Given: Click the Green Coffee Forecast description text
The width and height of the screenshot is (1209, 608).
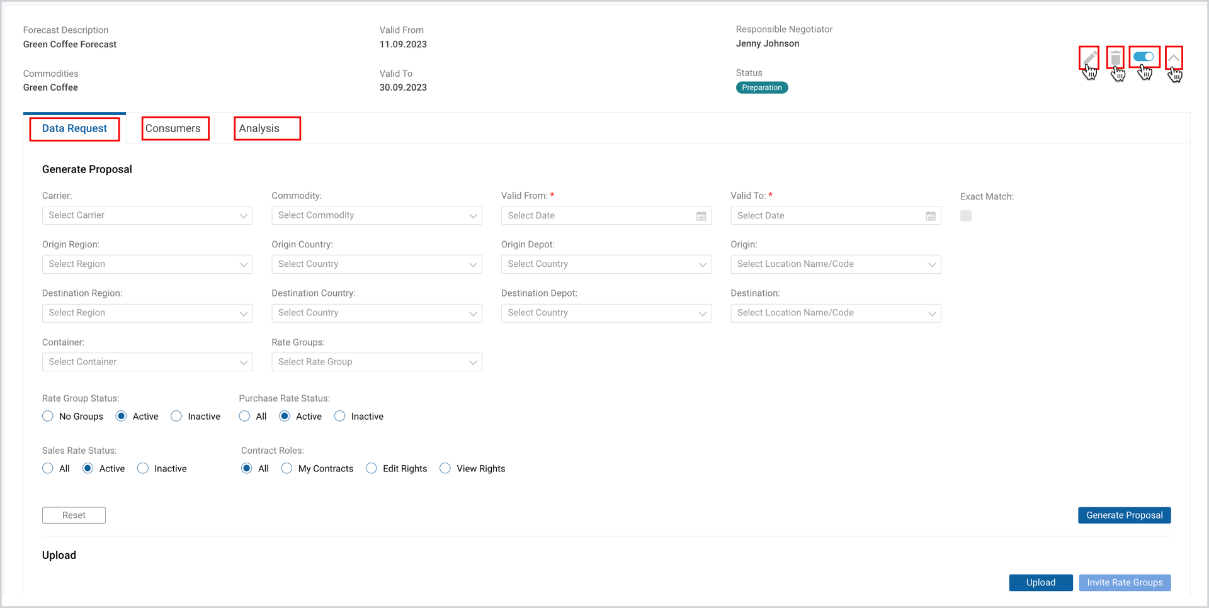Looking at the screenshot, I should pyautogui.click(x=70, y=44).
